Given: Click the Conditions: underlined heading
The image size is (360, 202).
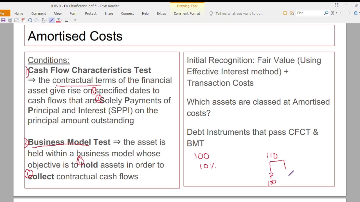Looking at the screenshot, I should point(48,60).
